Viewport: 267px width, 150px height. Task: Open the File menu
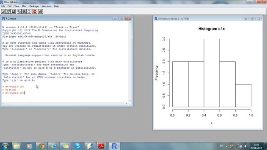(3, 6)
